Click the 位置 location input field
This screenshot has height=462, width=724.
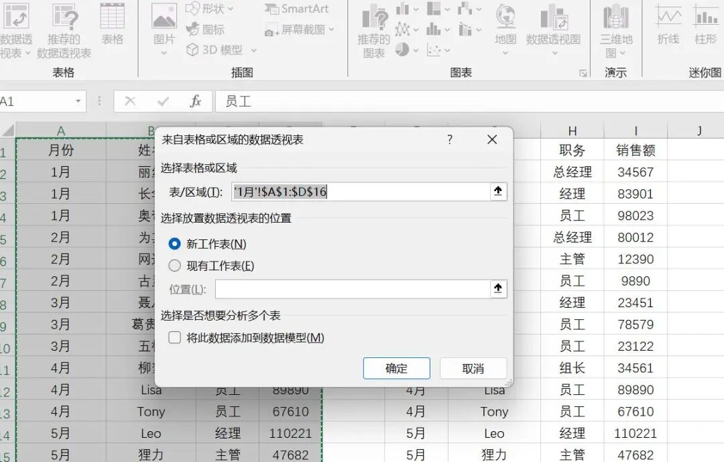point(353,289)
